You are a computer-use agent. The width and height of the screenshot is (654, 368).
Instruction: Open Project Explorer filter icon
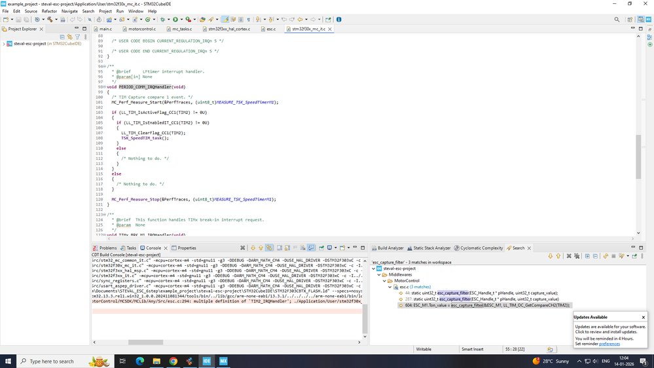point(78,37)
